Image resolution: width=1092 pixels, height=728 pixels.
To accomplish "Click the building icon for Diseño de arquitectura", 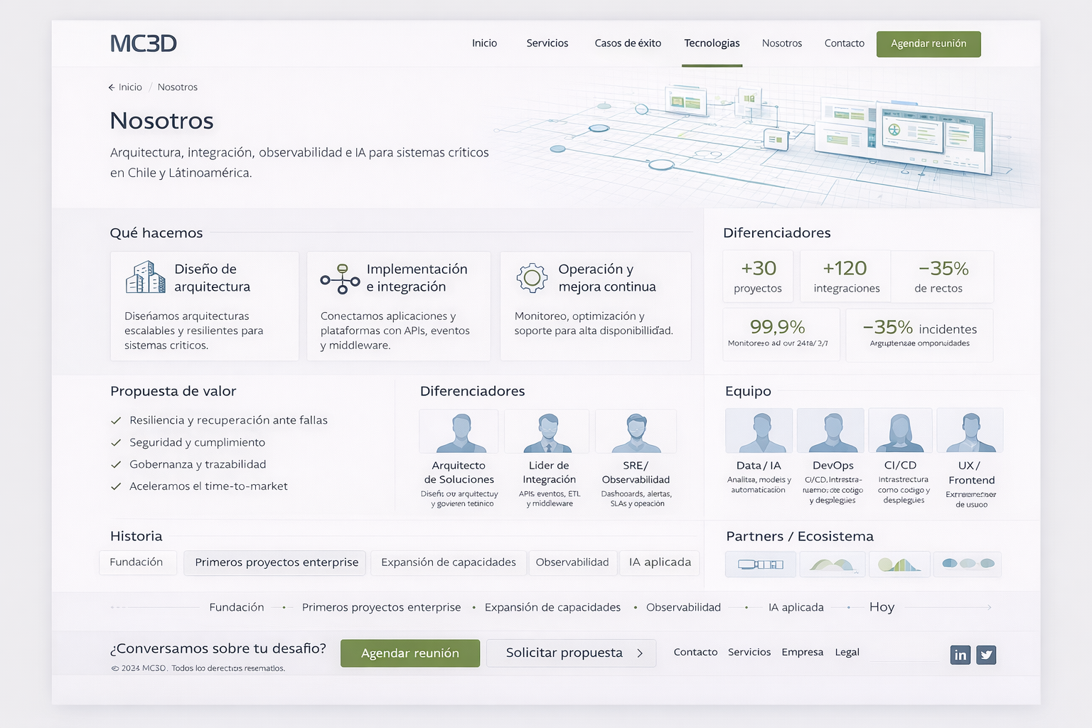I will tap(145, 277).
